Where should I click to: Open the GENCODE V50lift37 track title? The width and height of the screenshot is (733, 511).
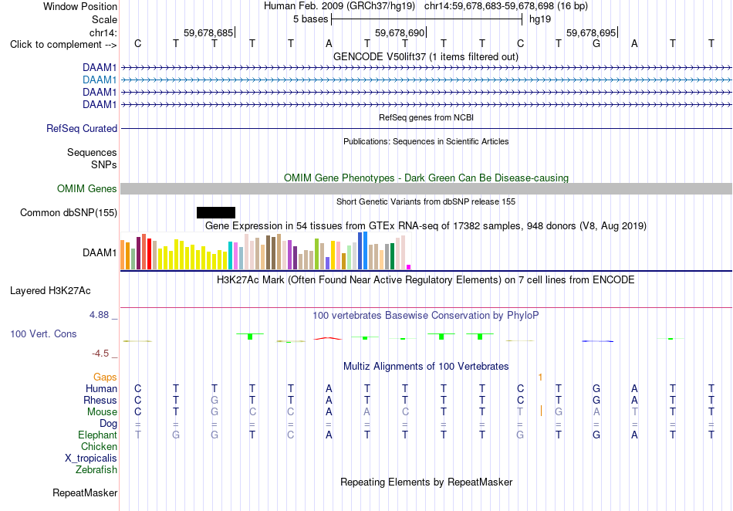pos(425,56)
